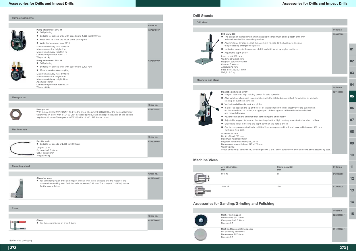Click the 80 x 45 machine vice image

point(202,178)
